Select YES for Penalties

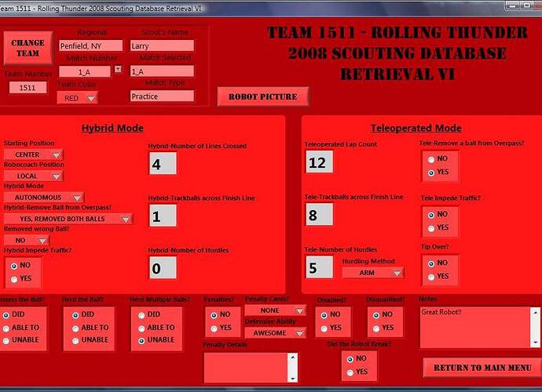214,328
